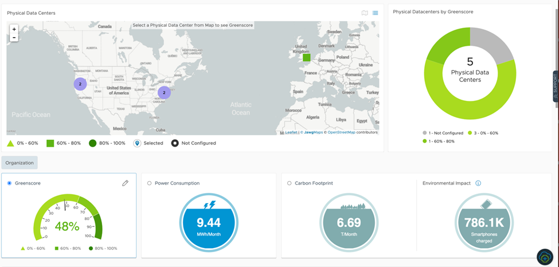This screenshot has width=559, height=267.
Task: Click the green square marker in the UK
Action: point(307,57)
